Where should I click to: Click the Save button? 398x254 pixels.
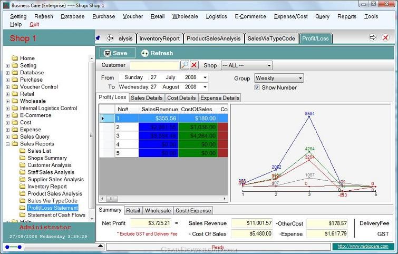117,53
